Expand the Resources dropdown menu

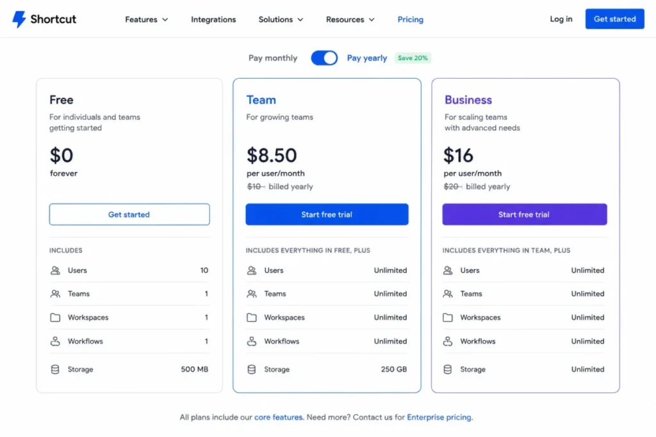(x=350, y=20)
